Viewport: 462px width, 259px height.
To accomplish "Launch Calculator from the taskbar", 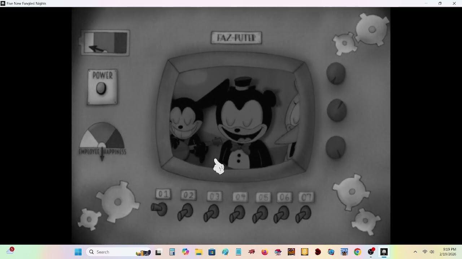I will click(172, 252).
